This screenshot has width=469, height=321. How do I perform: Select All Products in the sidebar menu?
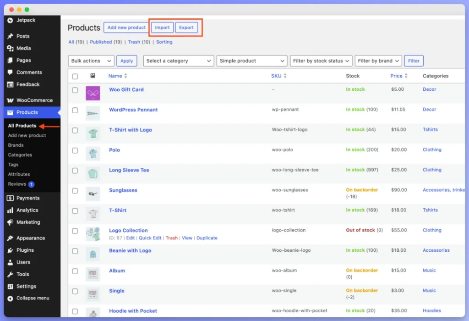point(21,125)
